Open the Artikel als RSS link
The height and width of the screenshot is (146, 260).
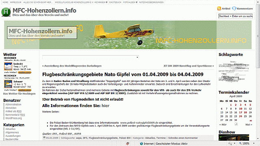pyautogui.click(x=13, y=112)
